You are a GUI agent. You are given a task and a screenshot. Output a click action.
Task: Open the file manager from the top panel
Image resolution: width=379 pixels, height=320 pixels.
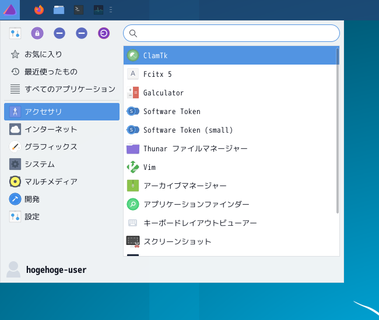click(x=59, y=10)
